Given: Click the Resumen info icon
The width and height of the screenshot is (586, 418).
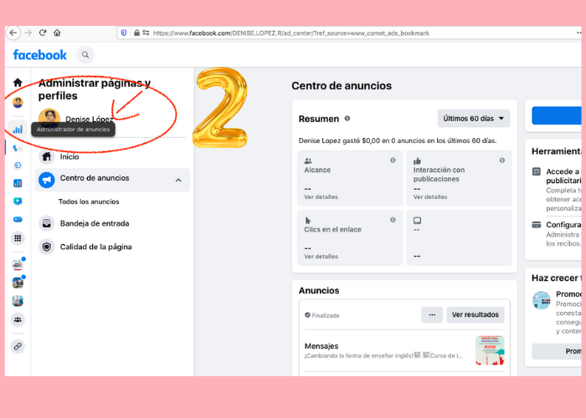Looking at the screenshot, I should point(347,119).
